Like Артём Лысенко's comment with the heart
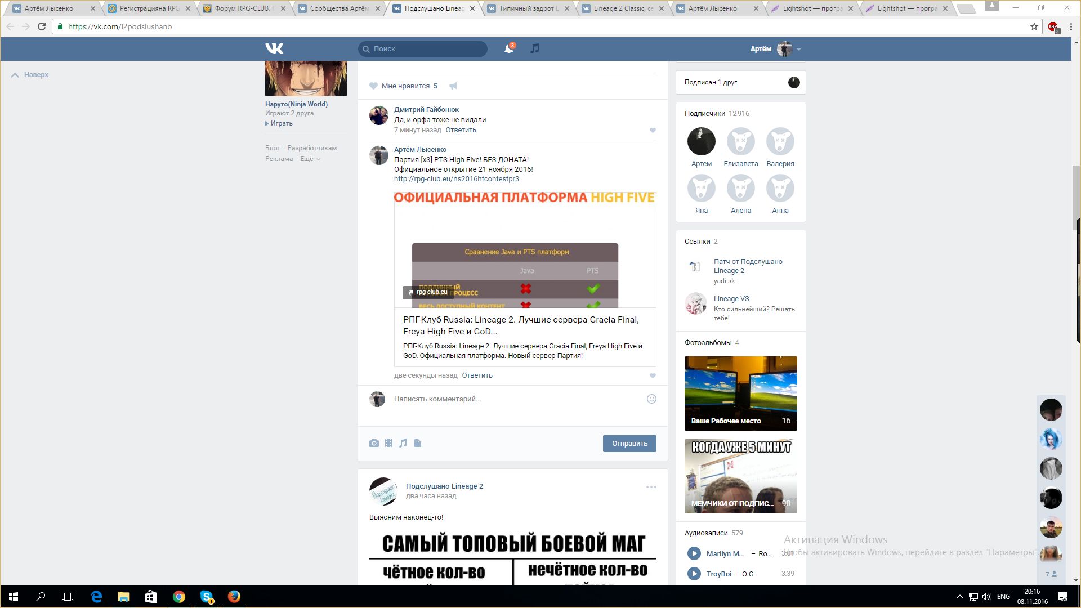Image resolution: width=1081 pixels, height=608 pixels. tap(653, 376)
